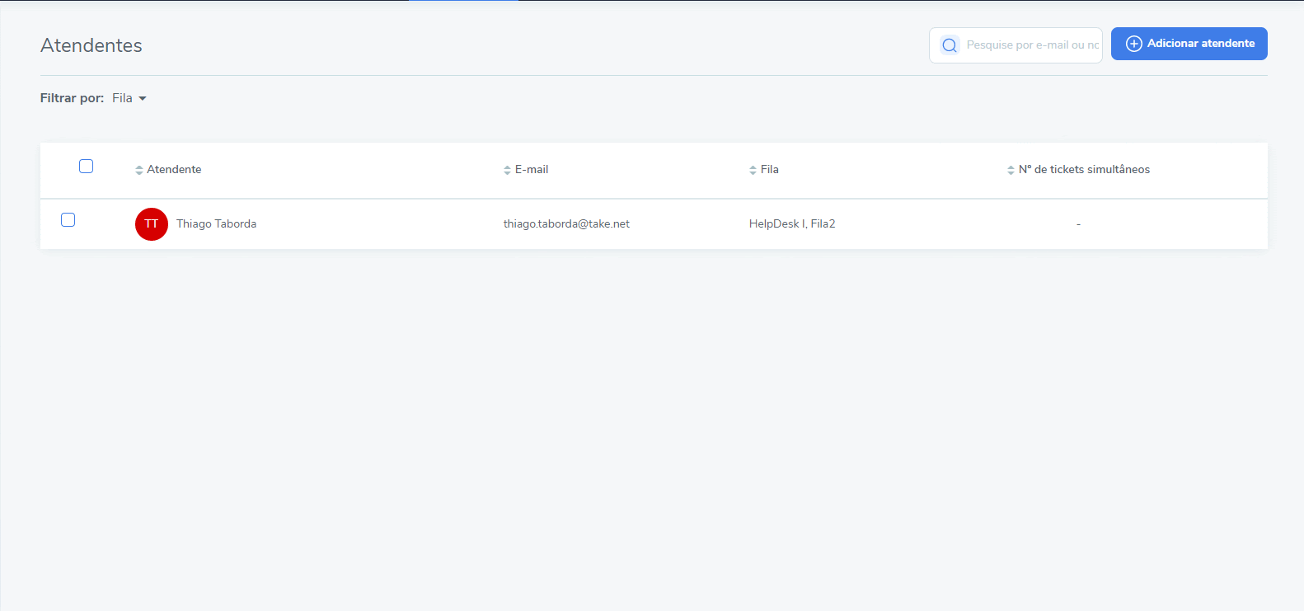Click the Atendentes page title
1304x611 pixels.
(91, 45)
